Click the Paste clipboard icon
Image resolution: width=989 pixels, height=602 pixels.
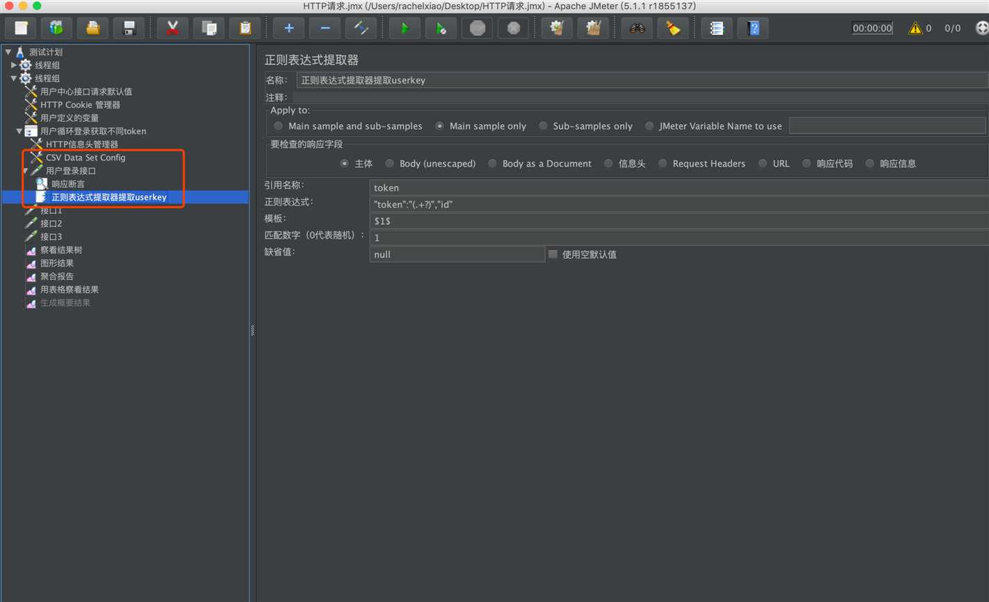point(245,28)
